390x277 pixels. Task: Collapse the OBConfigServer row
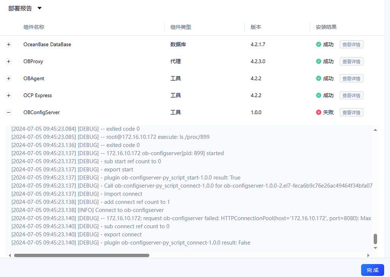point(9,113)
